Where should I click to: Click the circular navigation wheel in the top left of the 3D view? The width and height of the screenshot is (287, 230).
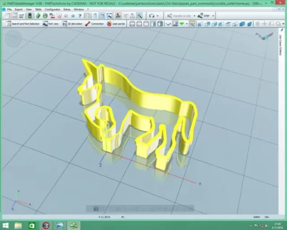tap(13, 39)
